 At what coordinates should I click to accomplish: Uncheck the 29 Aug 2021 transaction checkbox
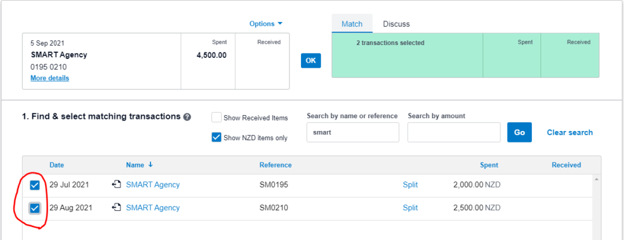point(35,208)
